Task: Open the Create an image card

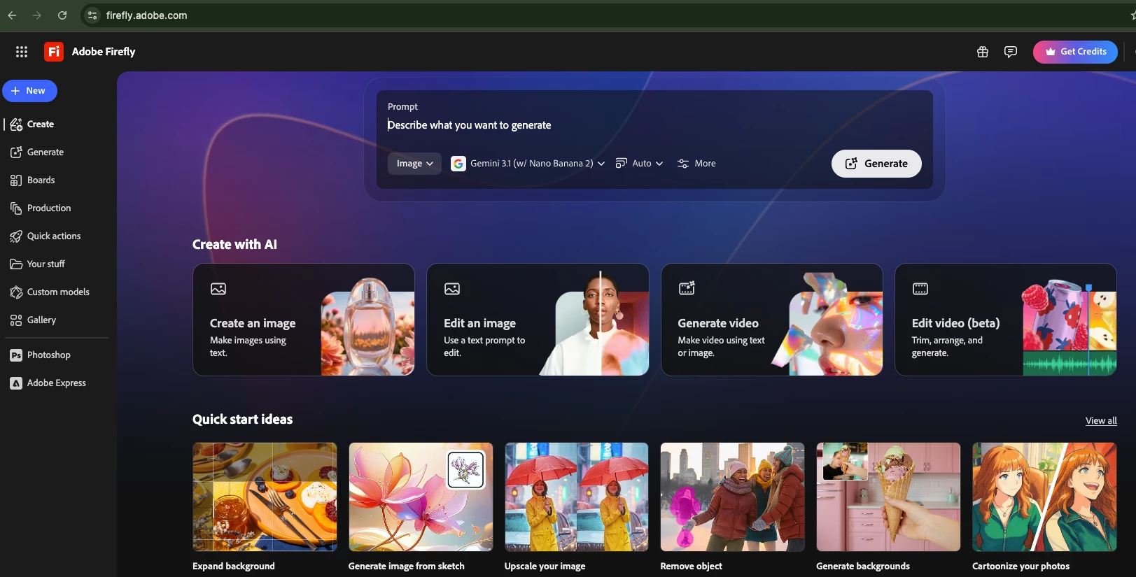Action: pos(304,320)
